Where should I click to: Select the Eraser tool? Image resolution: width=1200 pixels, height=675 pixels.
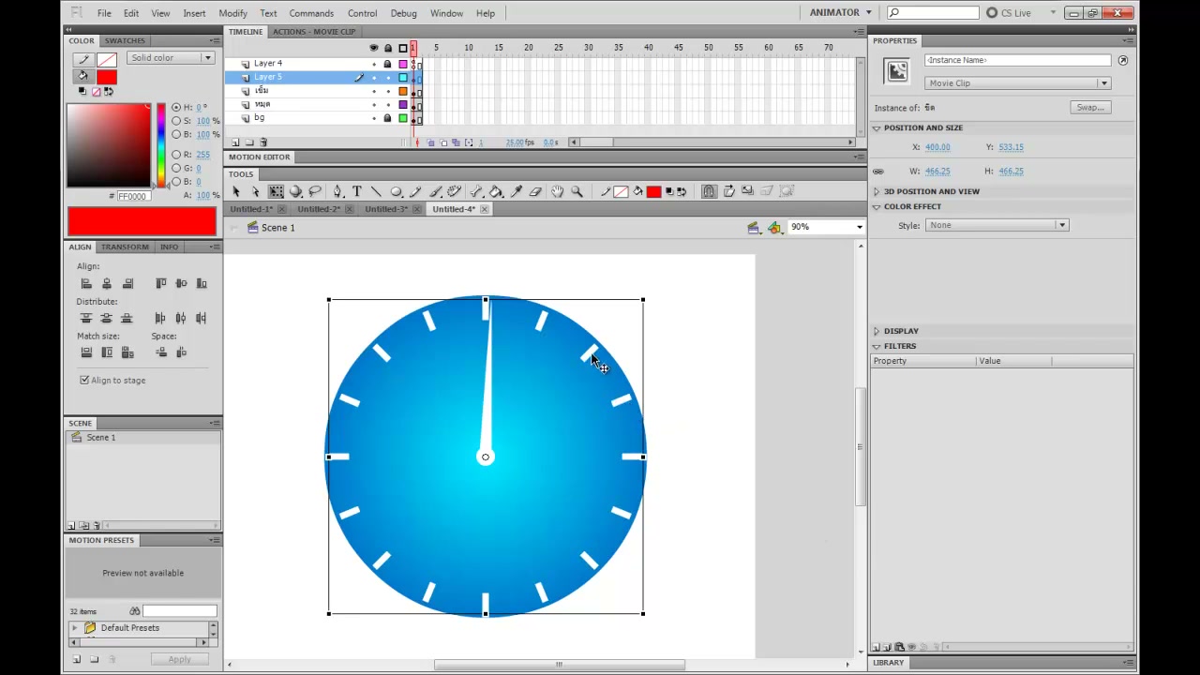535,191
